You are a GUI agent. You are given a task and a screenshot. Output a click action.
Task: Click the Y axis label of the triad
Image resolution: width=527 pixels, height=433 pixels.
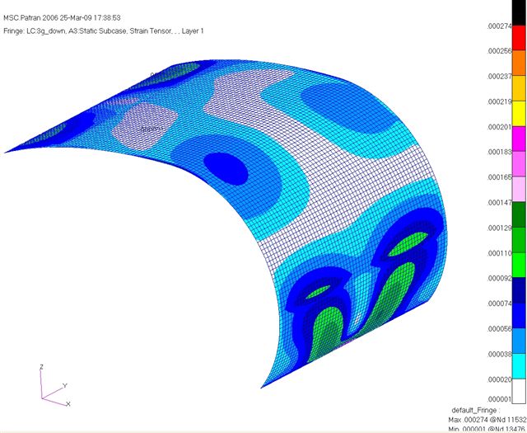tap(65, 385)
